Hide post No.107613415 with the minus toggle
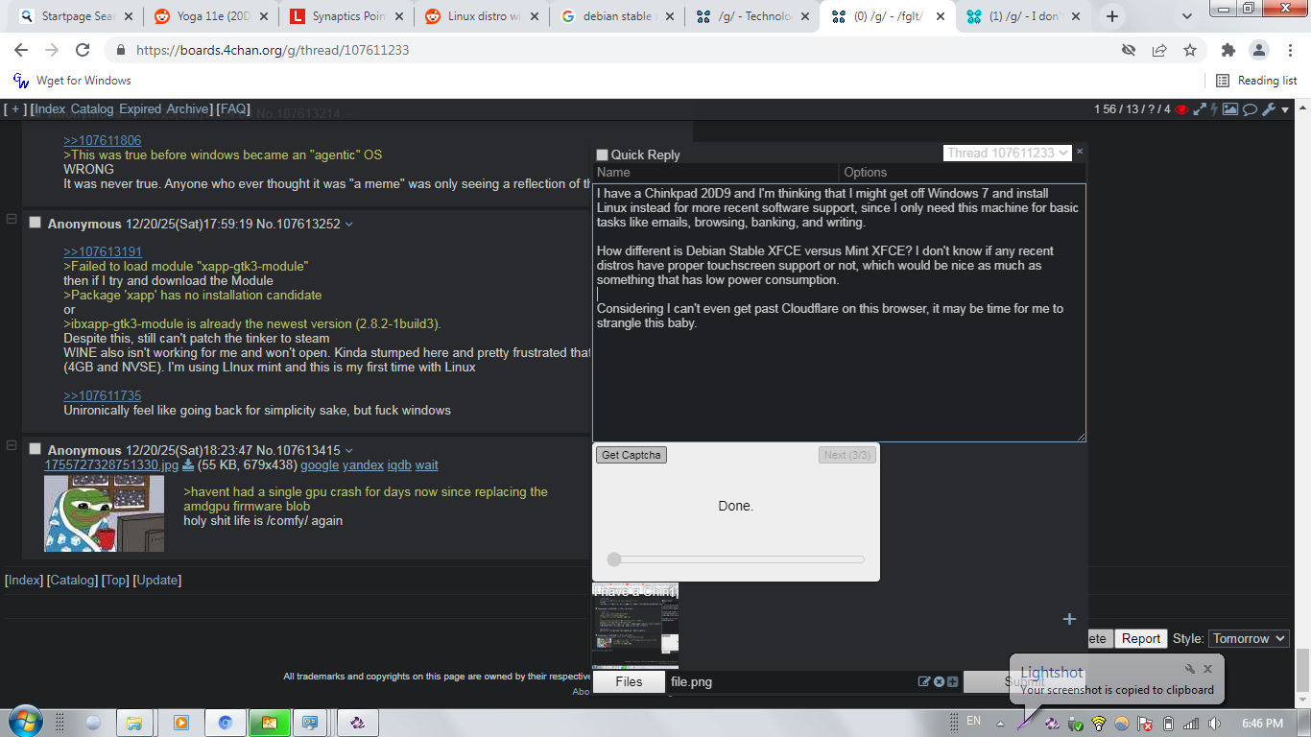This screenshot has width=1311, height=737. 12,446
